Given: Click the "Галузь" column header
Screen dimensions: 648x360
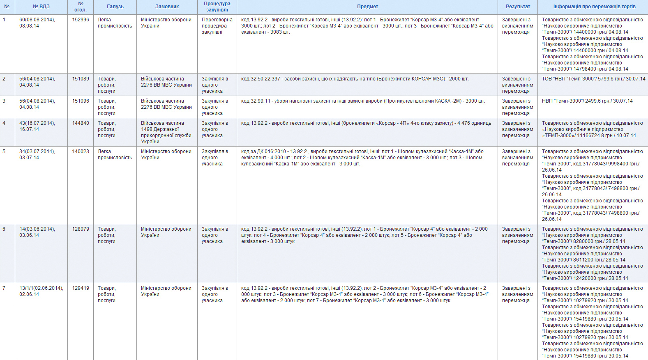Looking at the screenshot, I should [x=115, y=7].
